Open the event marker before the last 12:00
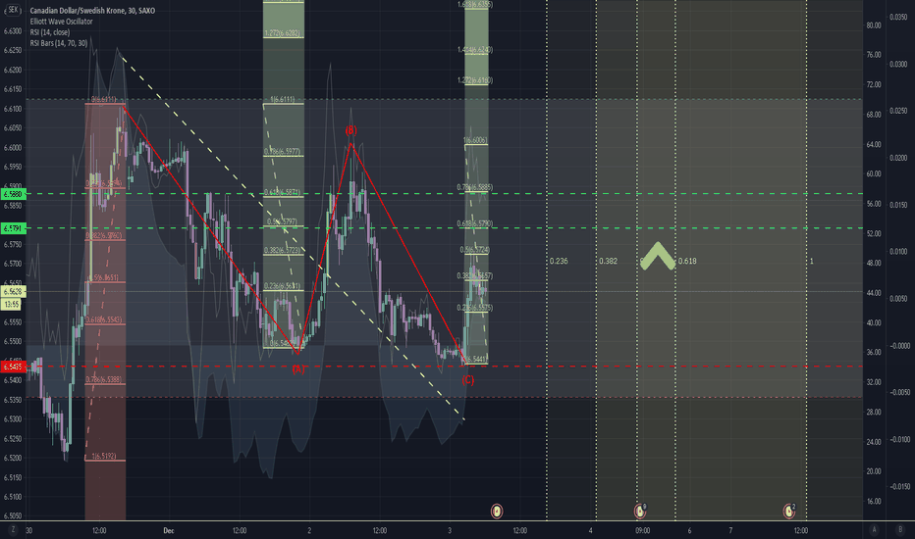915x539 pixels. pos(789,511)
